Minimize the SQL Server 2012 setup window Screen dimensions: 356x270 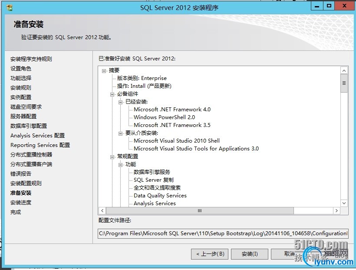pos(317,6)
